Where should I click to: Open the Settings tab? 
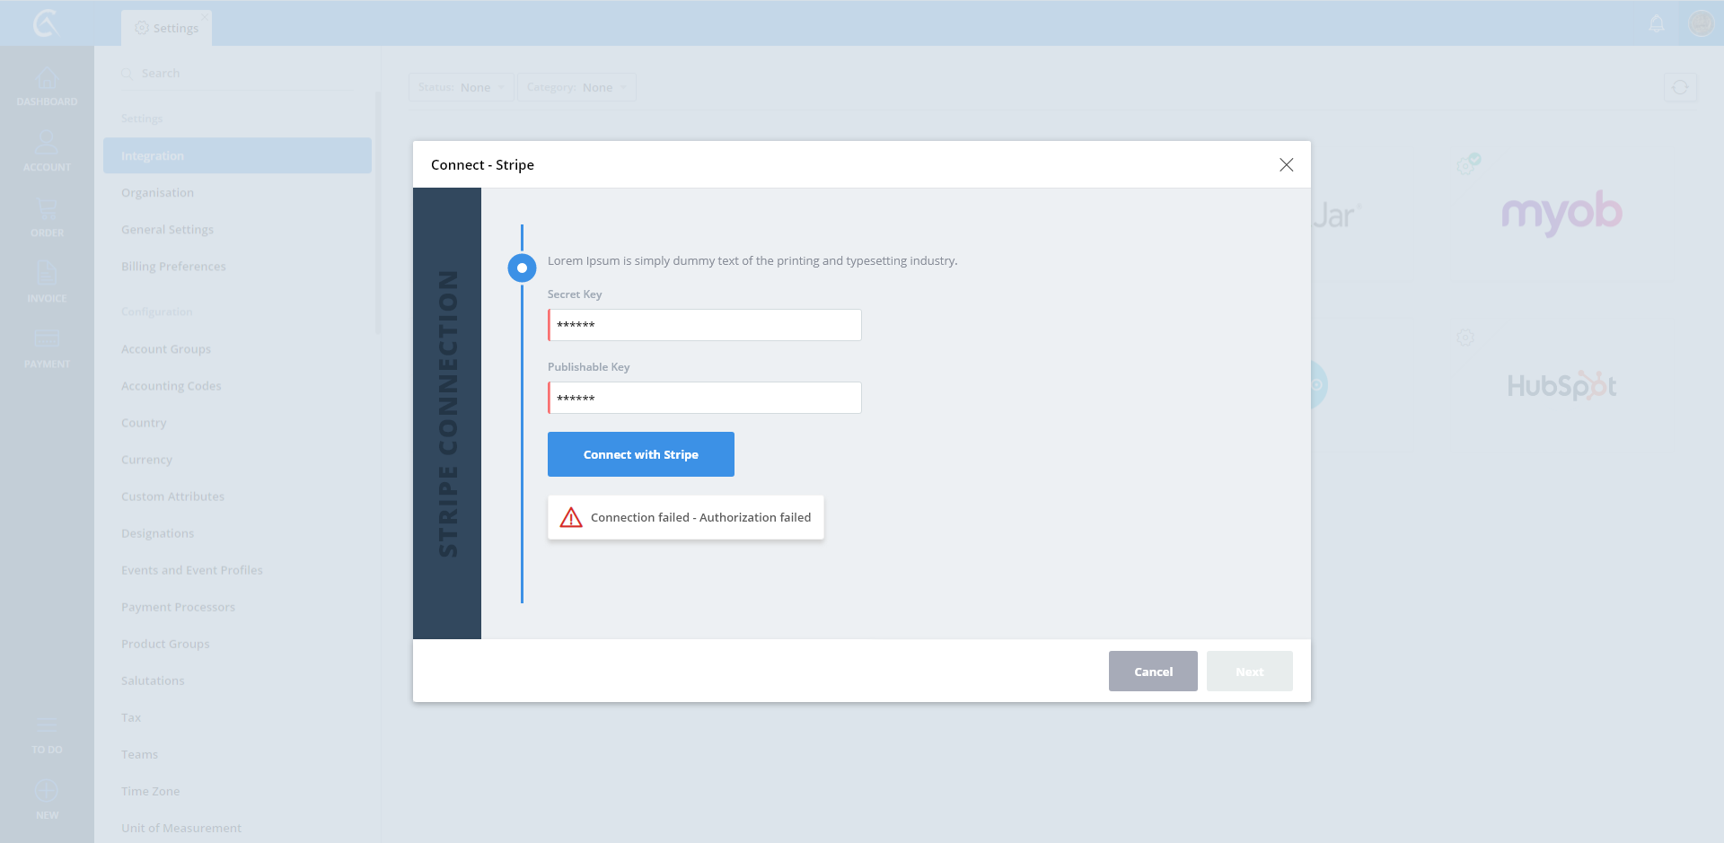pyautogui.click(x=167, y=28)
